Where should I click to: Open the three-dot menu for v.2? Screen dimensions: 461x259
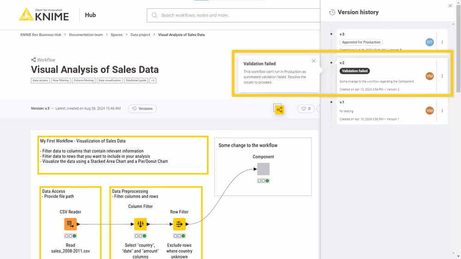point(442,76)
